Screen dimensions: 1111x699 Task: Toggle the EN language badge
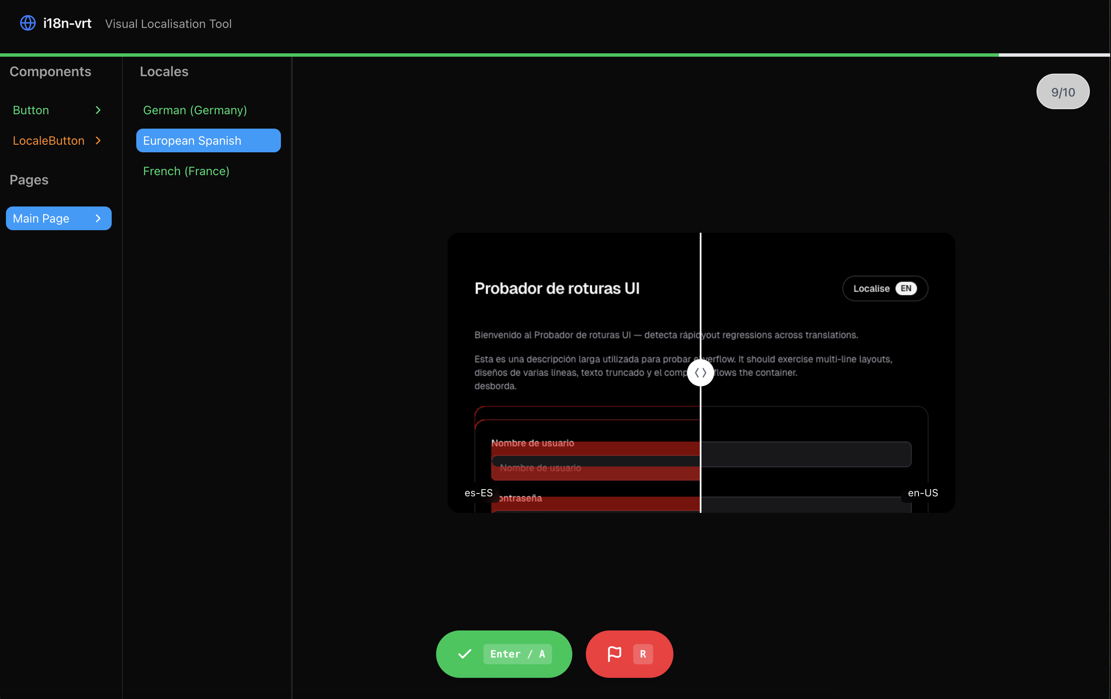click(x=906, y=289)
